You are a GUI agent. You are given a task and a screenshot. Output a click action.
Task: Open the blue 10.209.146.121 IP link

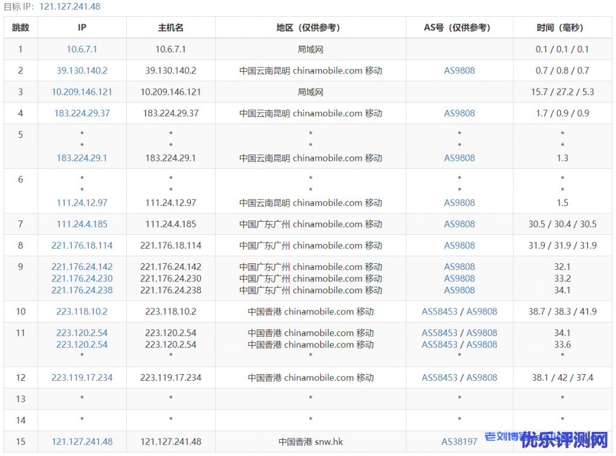[x=82, y=92]
